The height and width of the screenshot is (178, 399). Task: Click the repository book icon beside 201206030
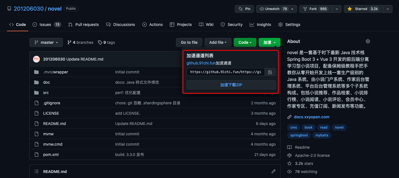click(9, 9)
